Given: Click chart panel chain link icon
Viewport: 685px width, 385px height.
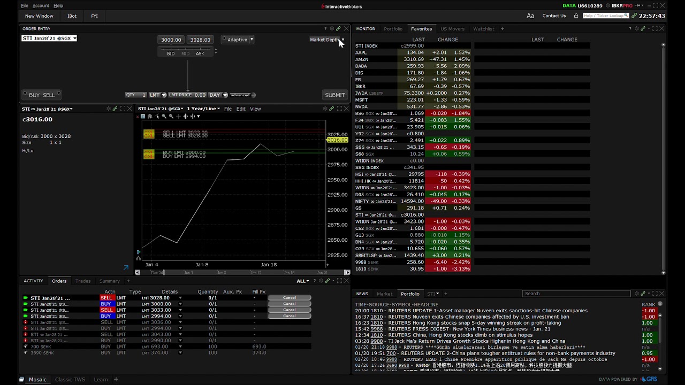Looking at the screenshot, I should (x=331, y=109).
